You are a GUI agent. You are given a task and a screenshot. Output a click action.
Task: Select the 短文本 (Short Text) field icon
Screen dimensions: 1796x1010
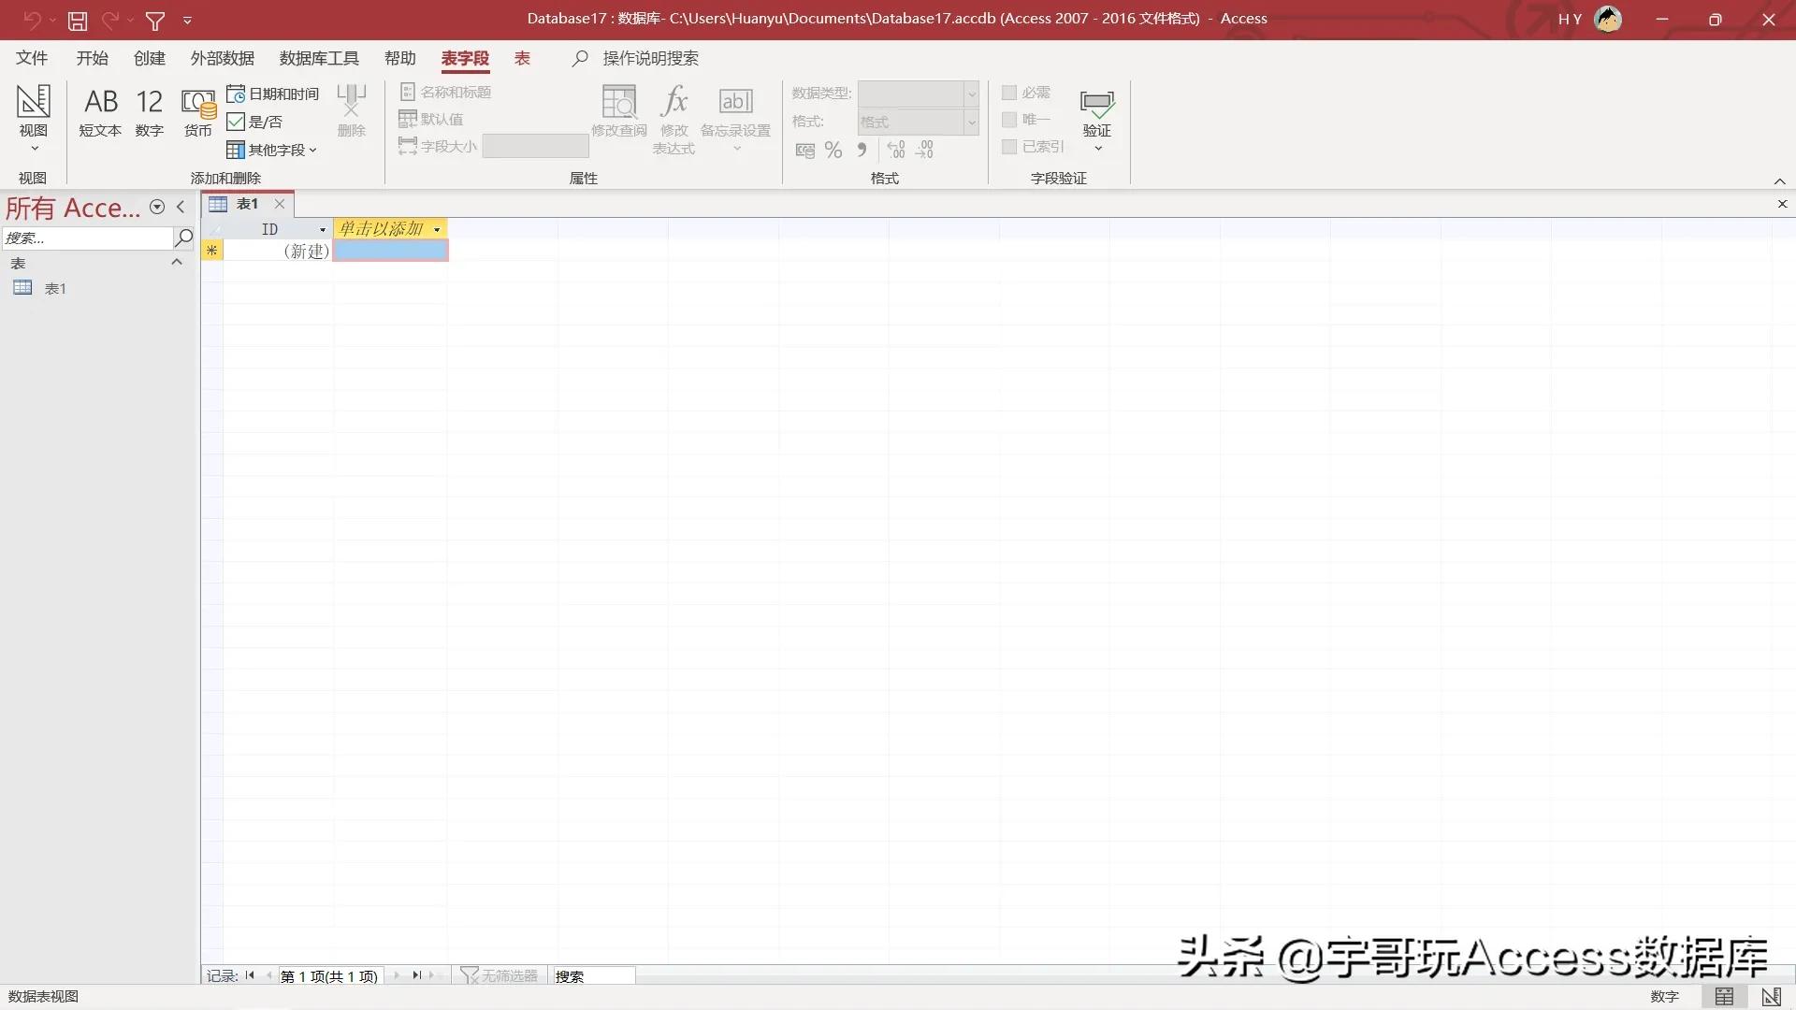(x=100, y=112)
